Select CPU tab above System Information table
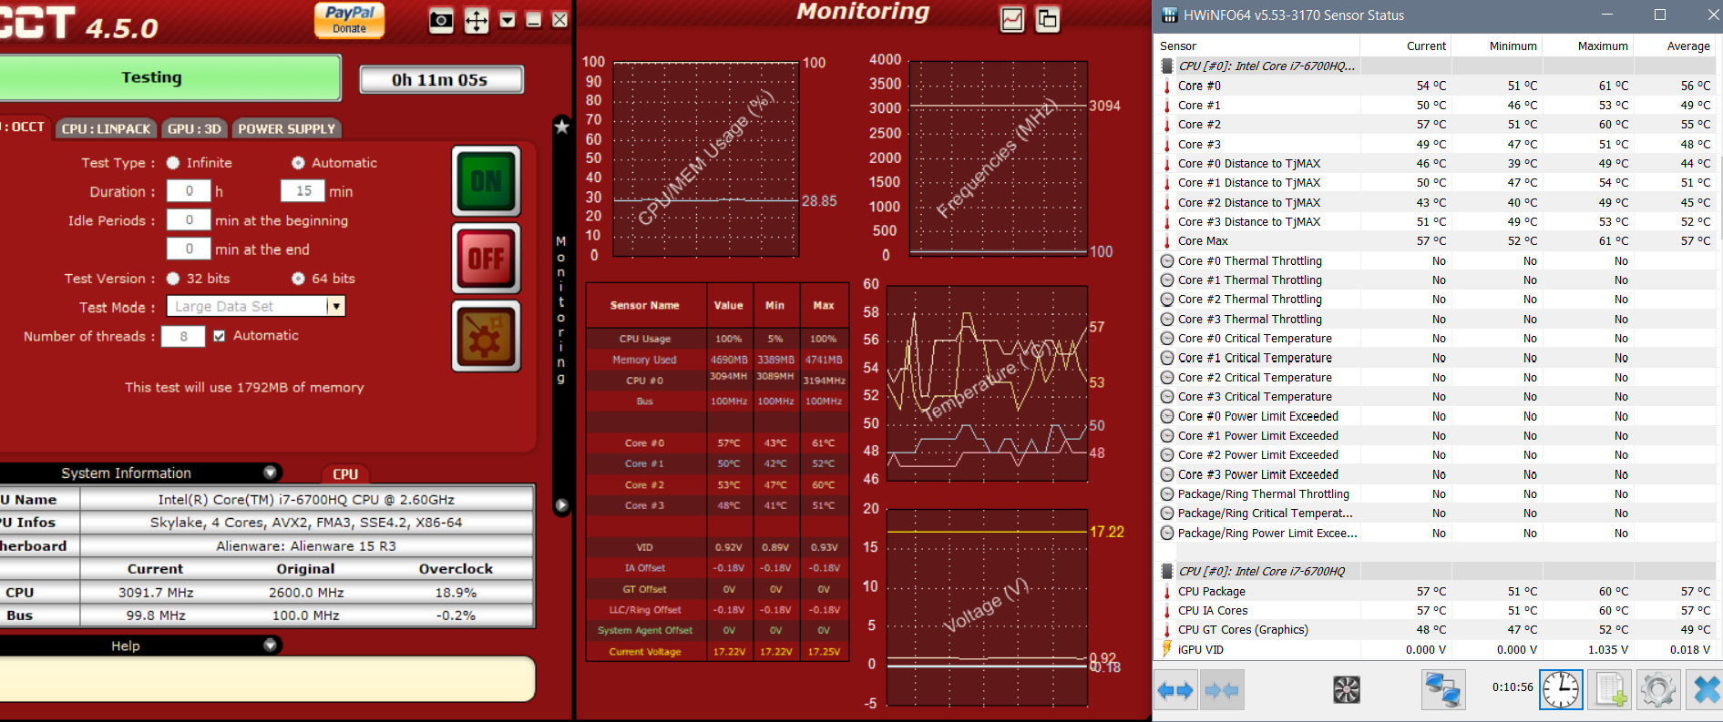The width and height of the screenshot is (1723, 722). coord(345,473)
